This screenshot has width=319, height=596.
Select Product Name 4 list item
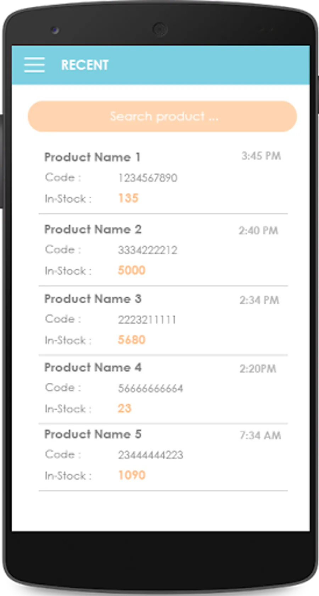pos(93,367)
